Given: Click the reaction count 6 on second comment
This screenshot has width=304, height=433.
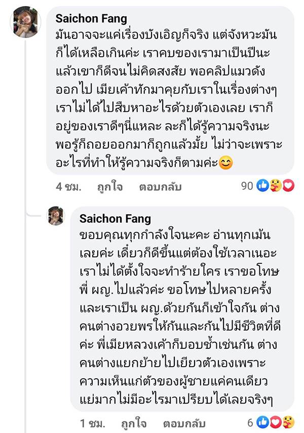Looking at the screenshot, I should [251, 421].
